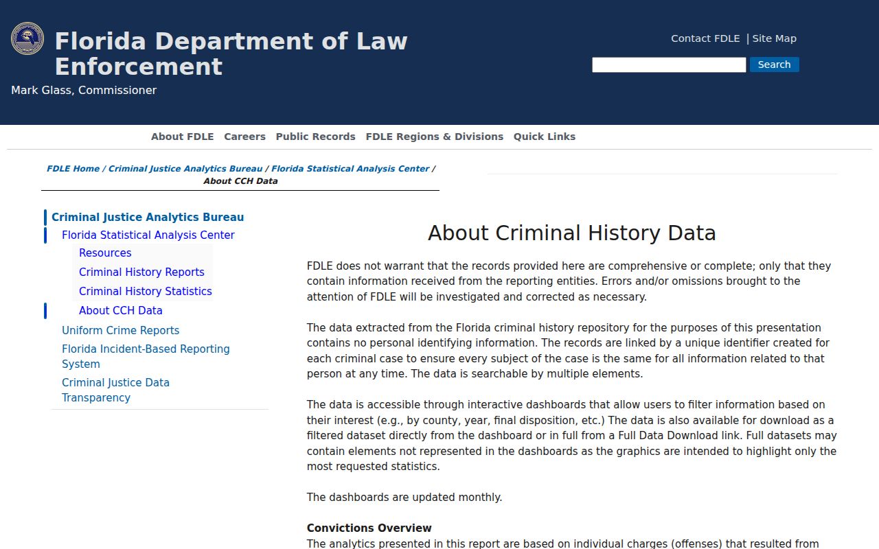The height and width of the screenshot is (549, 879).
Task: Click the Search button
Action: [x=774, y=65]
